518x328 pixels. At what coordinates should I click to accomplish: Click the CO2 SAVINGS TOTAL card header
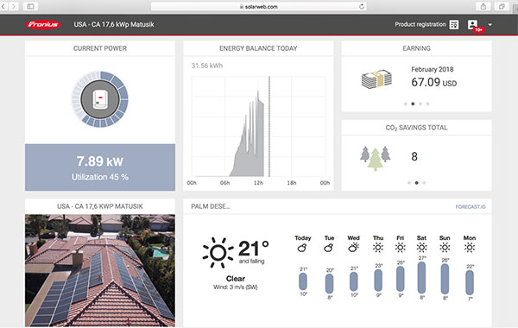pos(417,128)
